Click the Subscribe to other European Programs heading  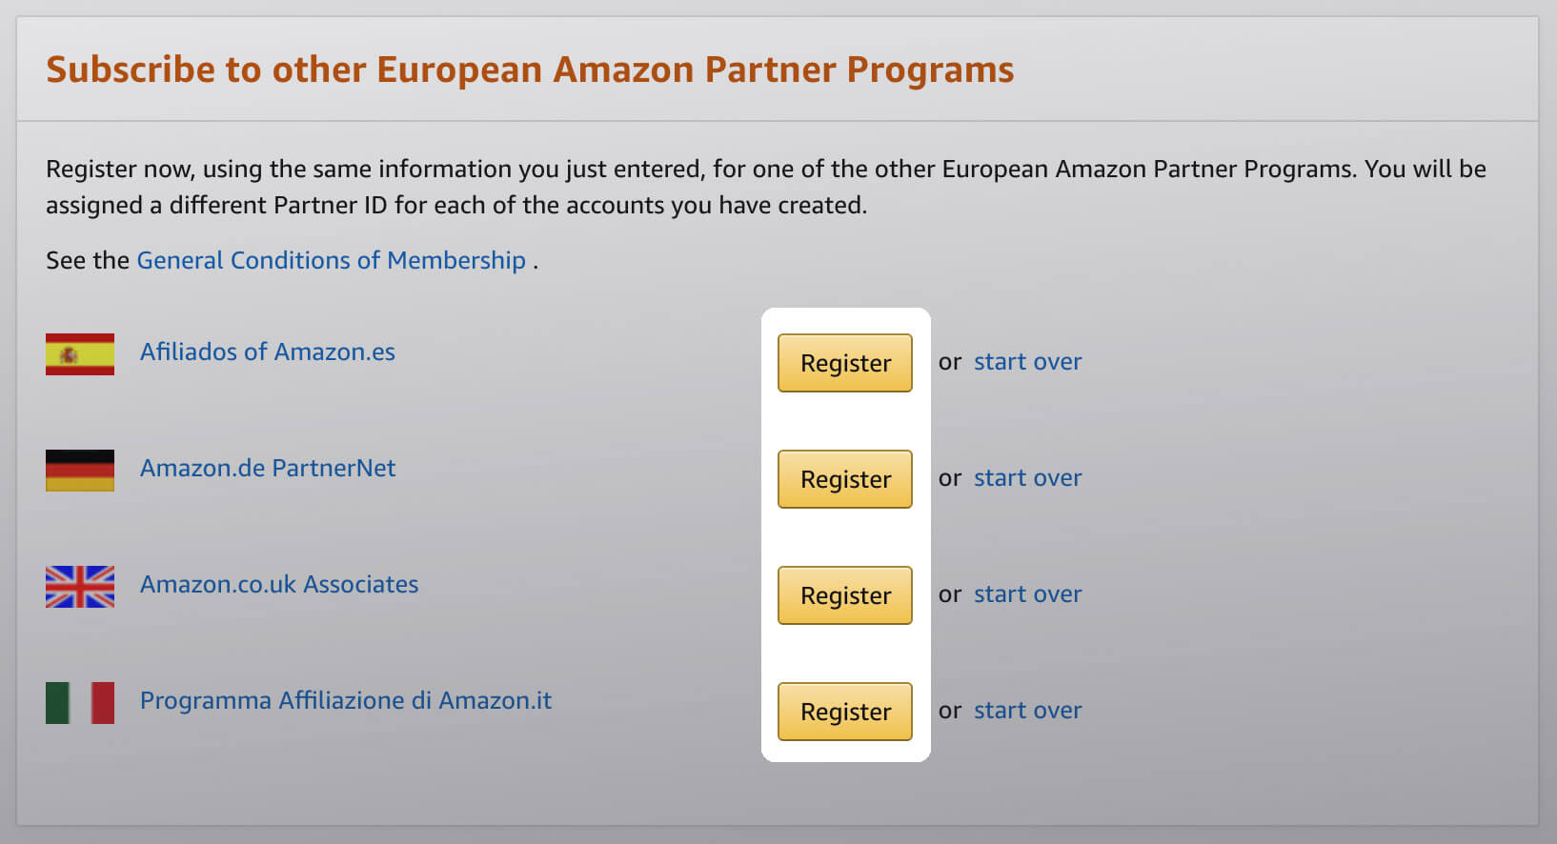(x=530, y=70)
